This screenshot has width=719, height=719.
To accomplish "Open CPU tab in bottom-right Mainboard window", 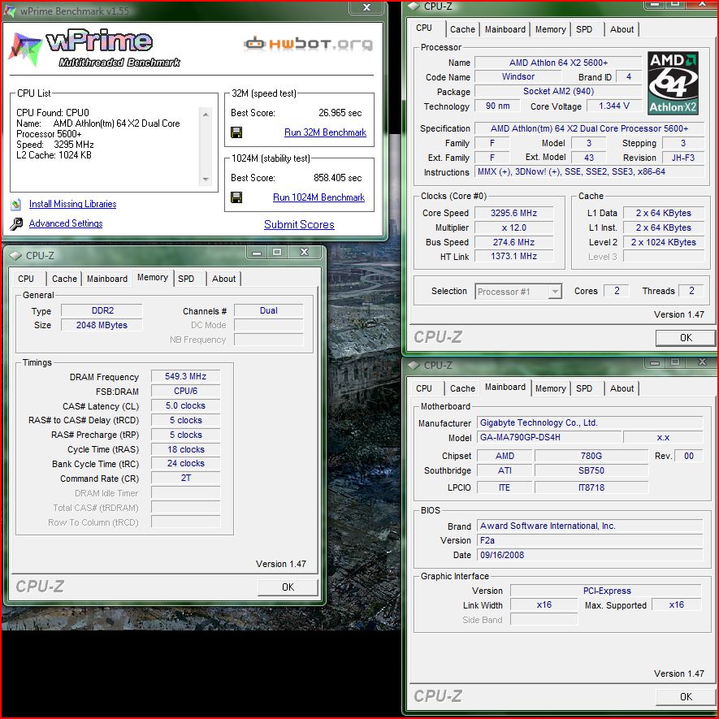I will click(424, 388).
